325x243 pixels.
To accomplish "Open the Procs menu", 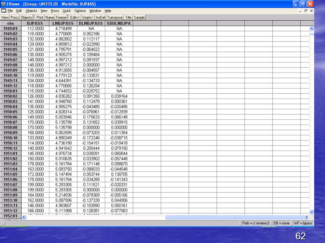I will [x=55, y=11].
